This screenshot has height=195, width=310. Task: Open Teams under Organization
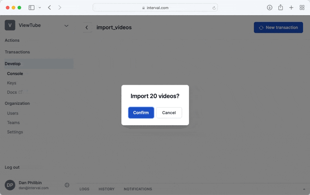click(x=14, y=123)
